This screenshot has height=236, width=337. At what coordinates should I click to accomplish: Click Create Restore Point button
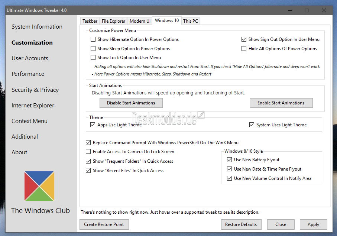click(x=104, y=224)
